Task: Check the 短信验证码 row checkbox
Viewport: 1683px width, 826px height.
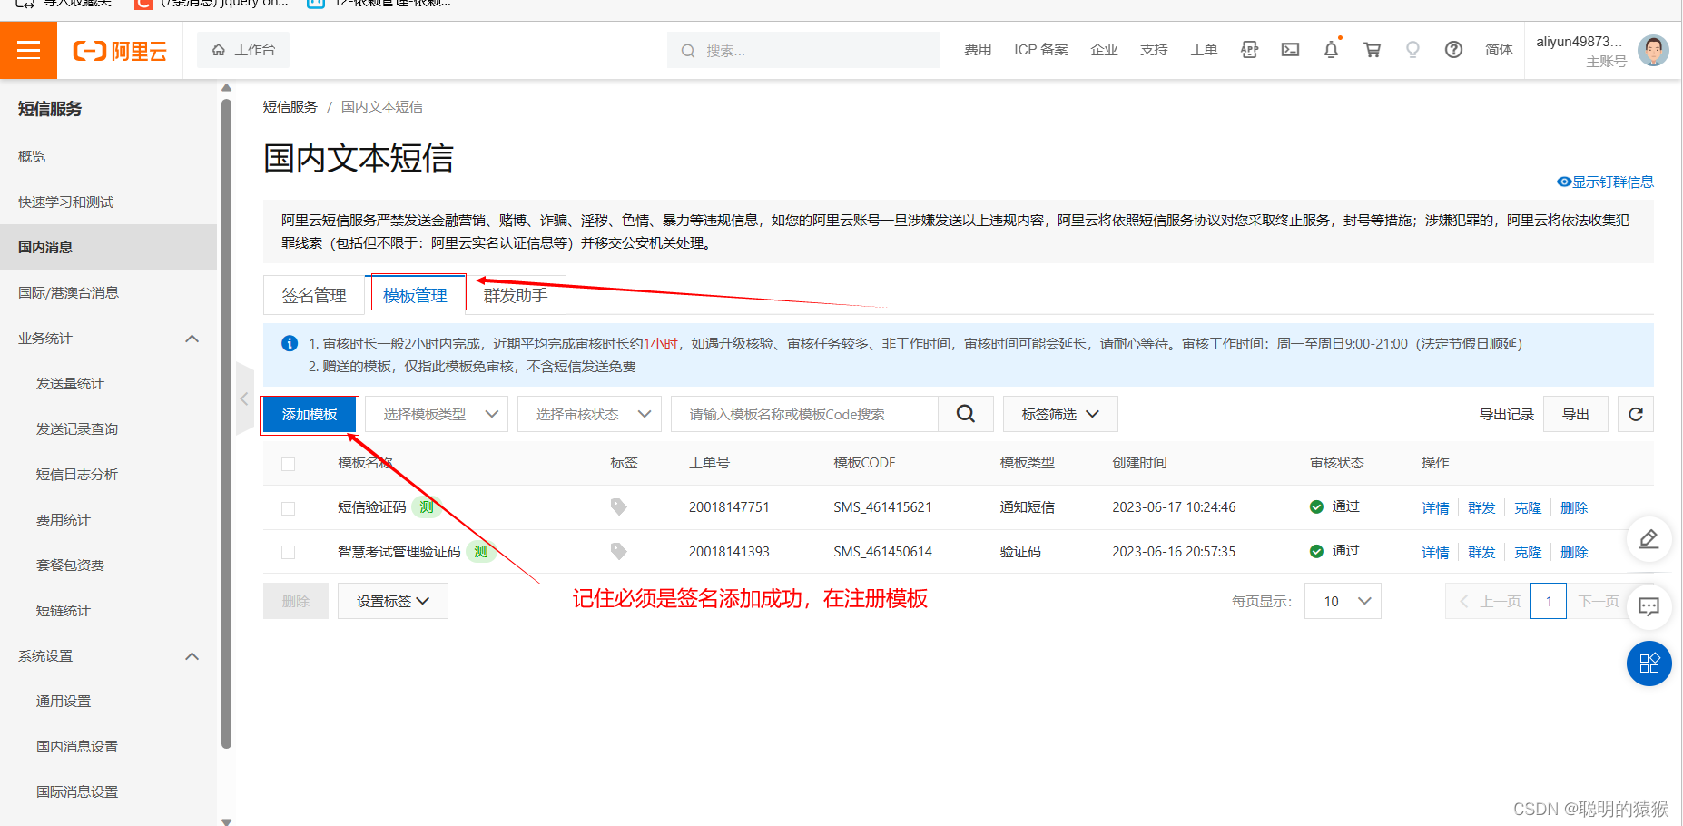Action: pyautogui.click(x=288, y=508)
